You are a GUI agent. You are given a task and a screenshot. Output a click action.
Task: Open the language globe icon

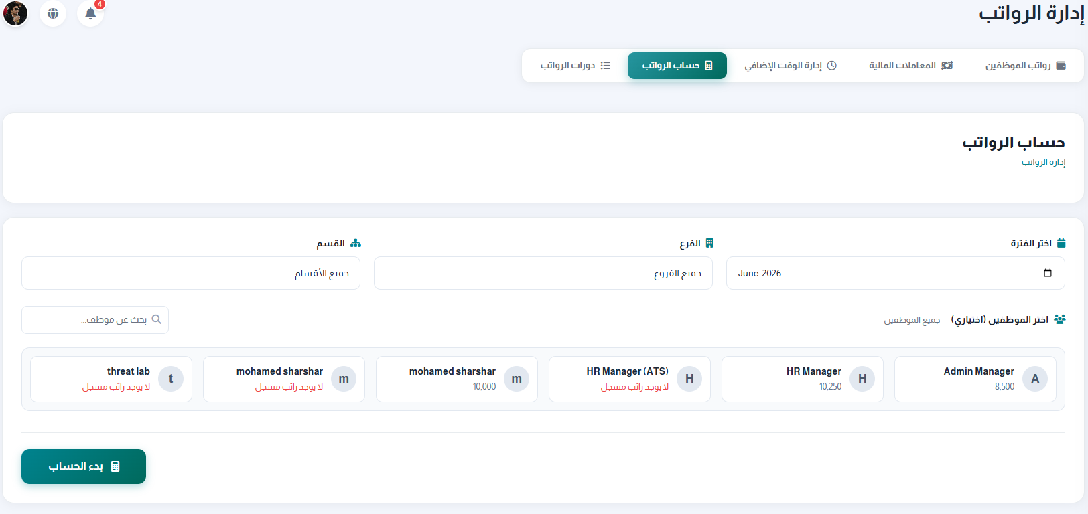click(53, 13)
